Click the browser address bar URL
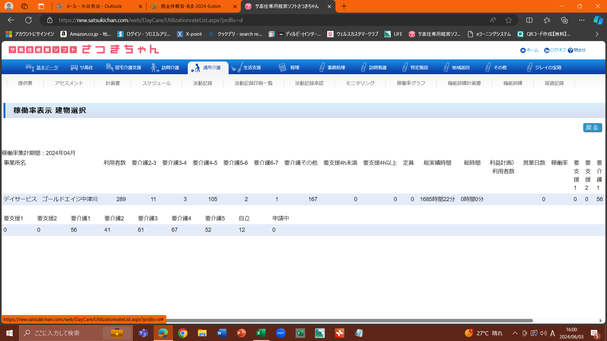 pyautogui.click(x=151, y=20)
